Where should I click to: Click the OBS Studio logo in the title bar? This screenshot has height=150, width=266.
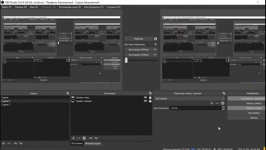pos(2,2)
